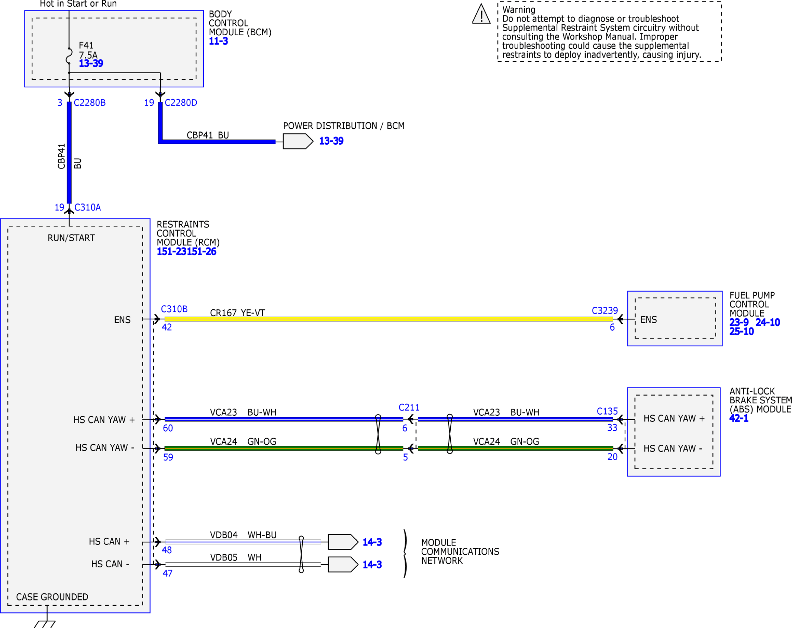Open the 42-1 ABS Module link
Viewport: 792px width, 628px height.
click(x=739, y=418)
